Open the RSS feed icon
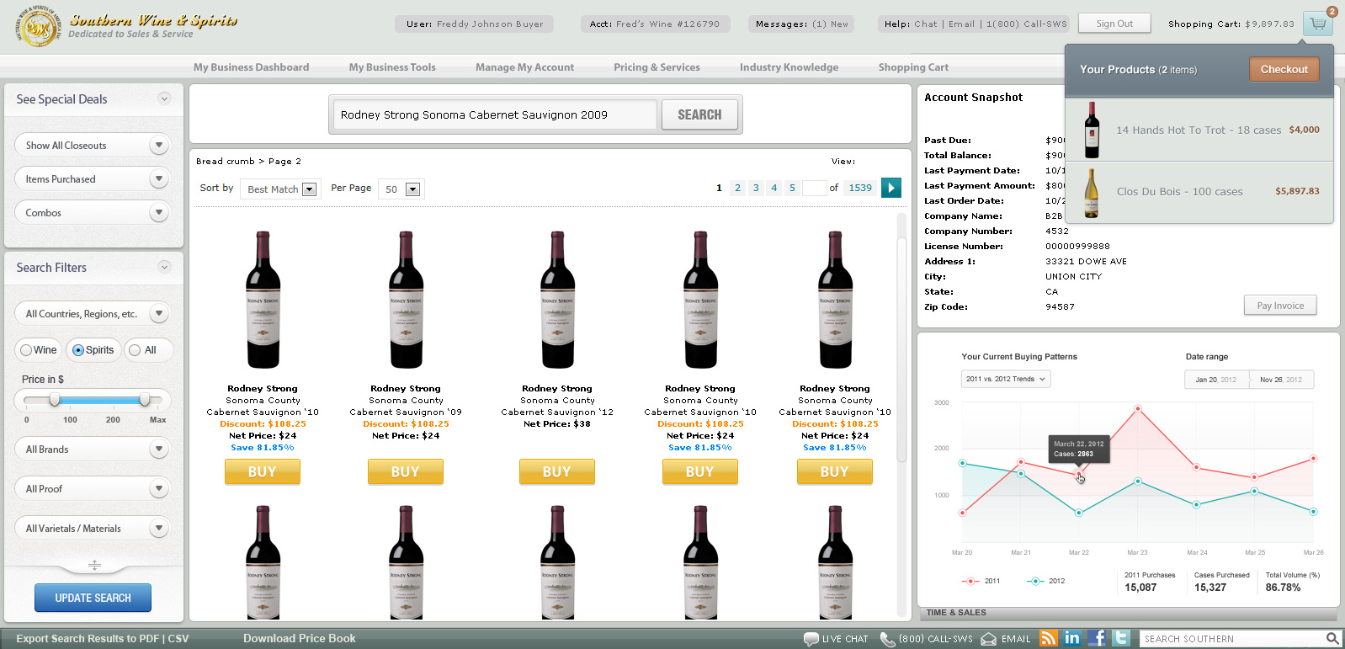1345x649 pixels. click(x=1049, y=638)
